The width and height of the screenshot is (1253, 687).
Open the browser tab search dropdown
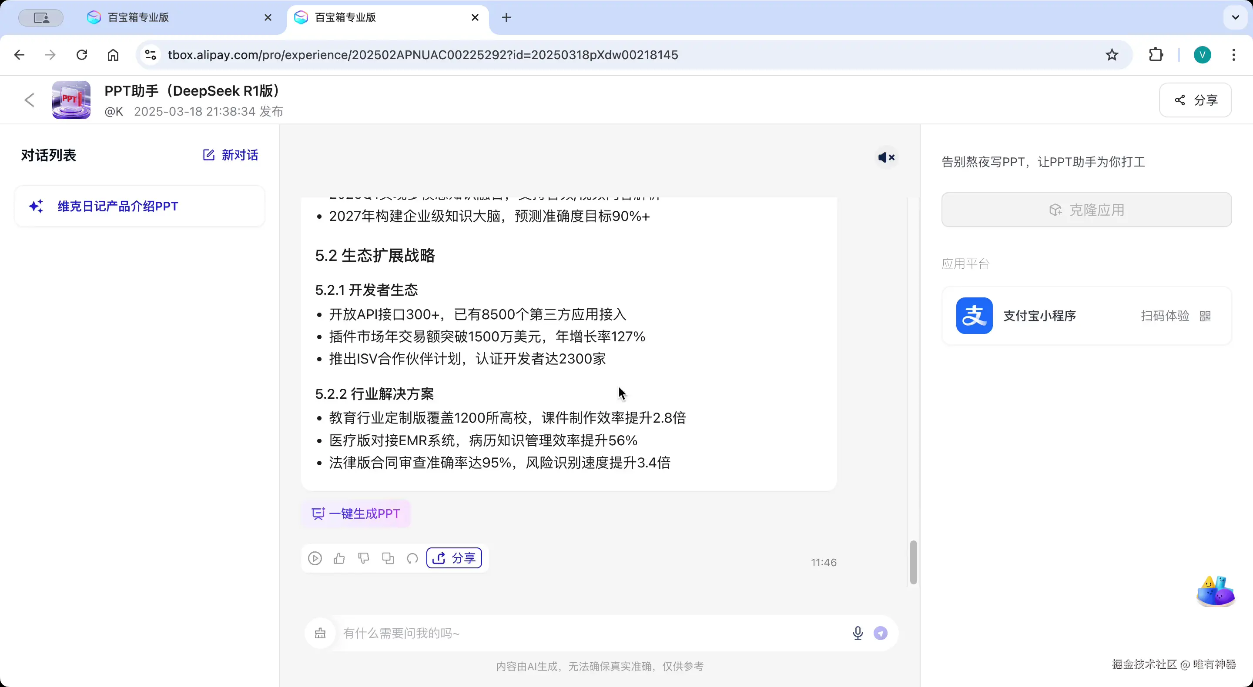pyautogui.click(x=1235, y=17)
